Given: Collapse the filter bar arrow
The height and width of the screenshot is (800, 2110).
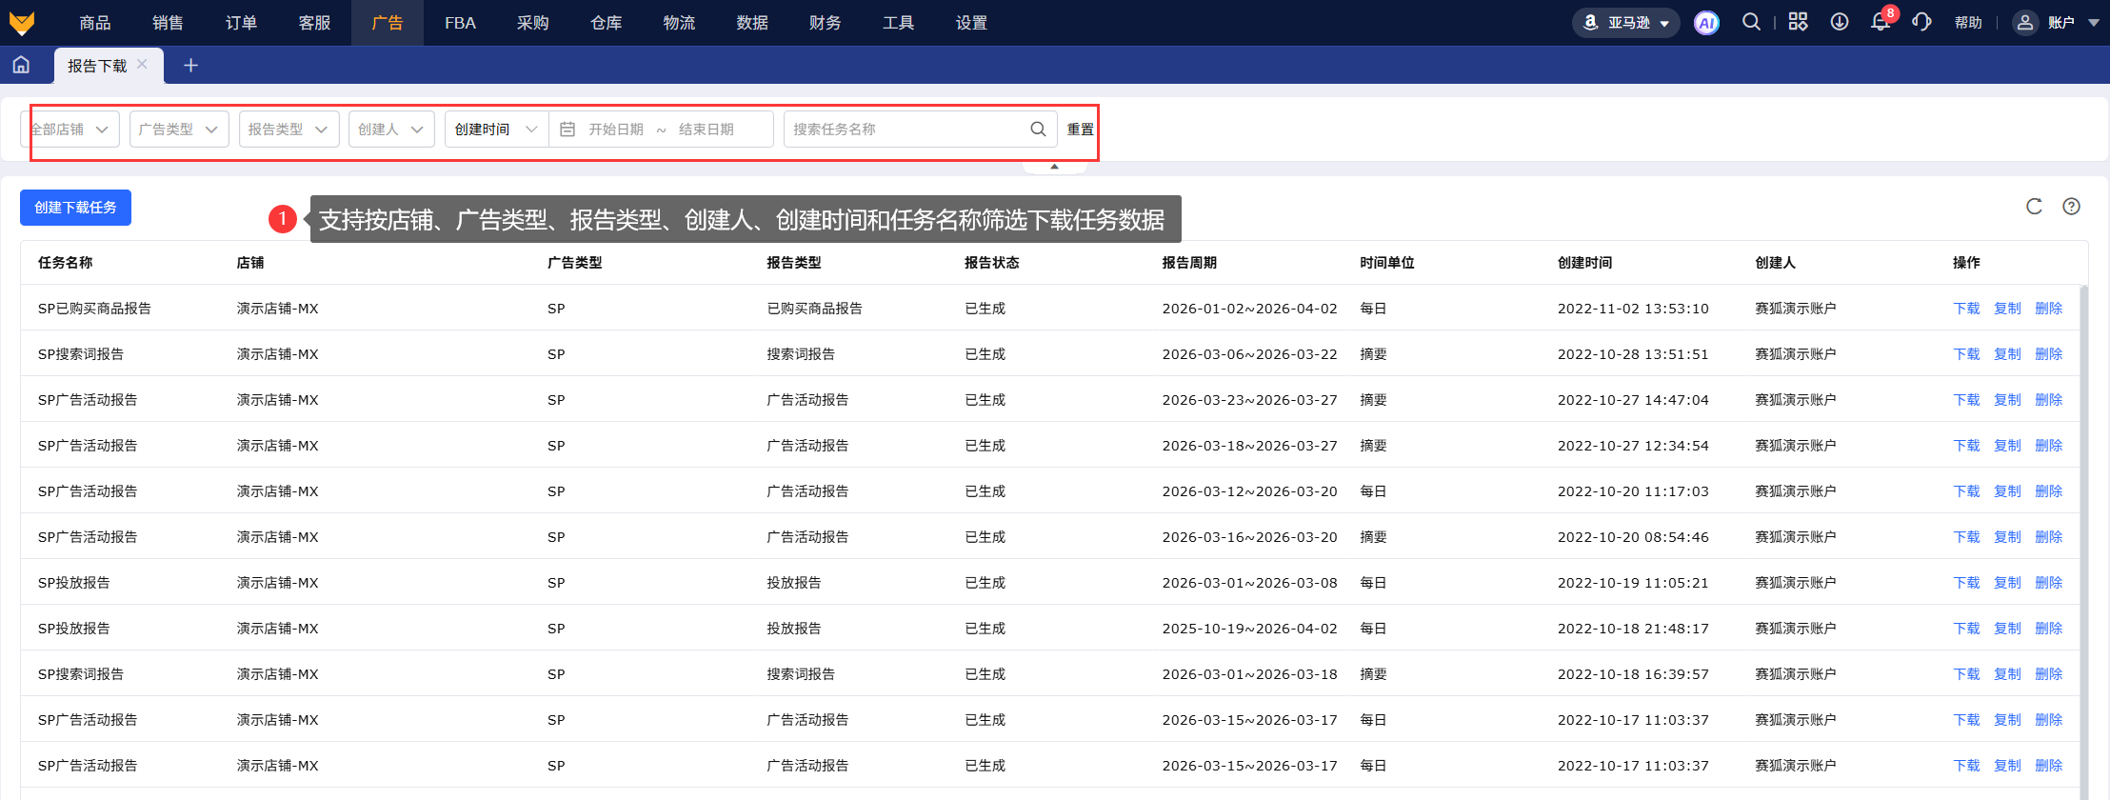Looking at the screenshot, I should (1054, 167).
